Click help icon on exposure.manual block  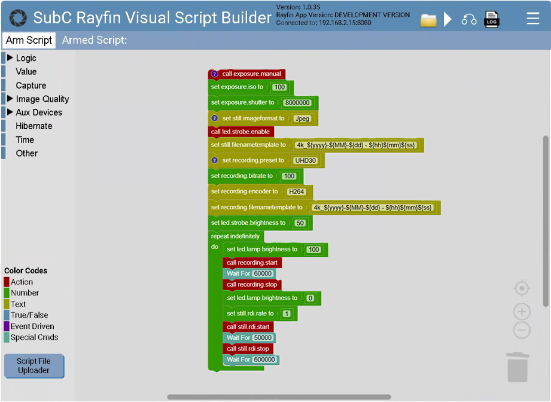215,74
